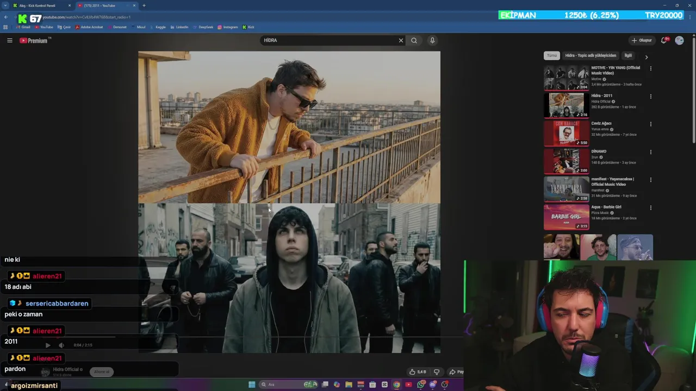Open the LinkedIn bookmark

179,27
